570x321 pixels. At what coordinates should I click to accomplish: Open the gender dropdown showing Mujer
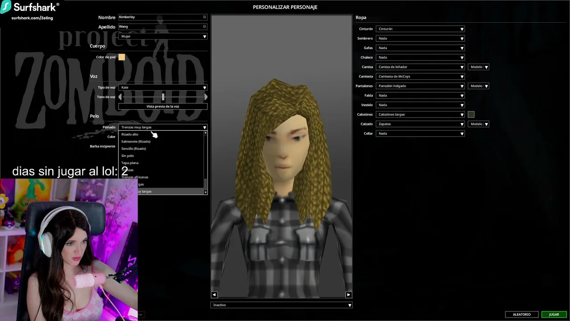(163, 37)
